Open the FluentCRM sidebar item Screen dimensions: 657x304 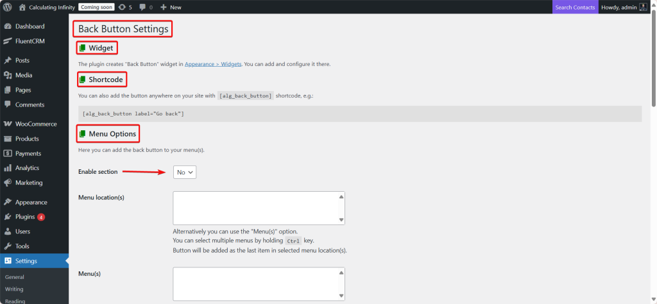[30, 41]
